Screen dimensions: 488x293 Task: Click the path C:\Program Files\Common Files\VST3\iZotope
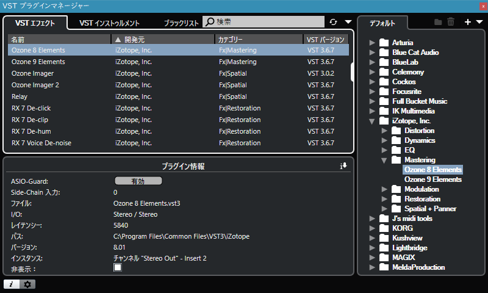pyautogui.click(x=181, y=236)
